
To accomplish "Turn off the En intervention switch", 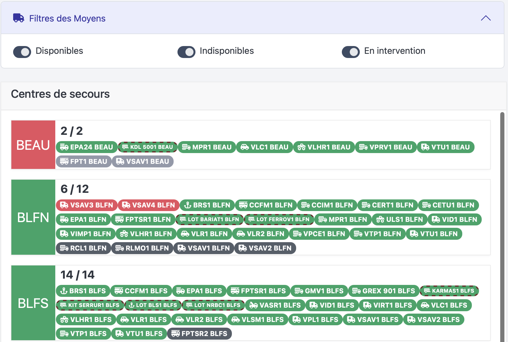I will point(351,52).
